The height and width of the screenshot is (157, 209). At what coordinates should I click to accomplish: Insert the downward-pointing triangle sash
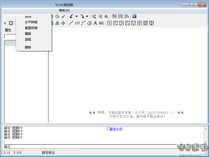(x=133, y=23)
